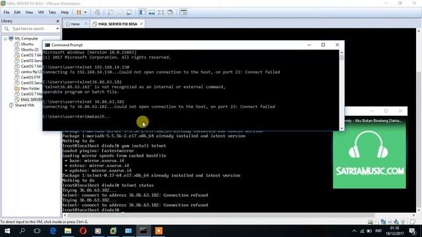This screenshot has height=237, width=422.
Task: Open the Snapshot Manager toolbar icon
Action: [x=129, y=13]
